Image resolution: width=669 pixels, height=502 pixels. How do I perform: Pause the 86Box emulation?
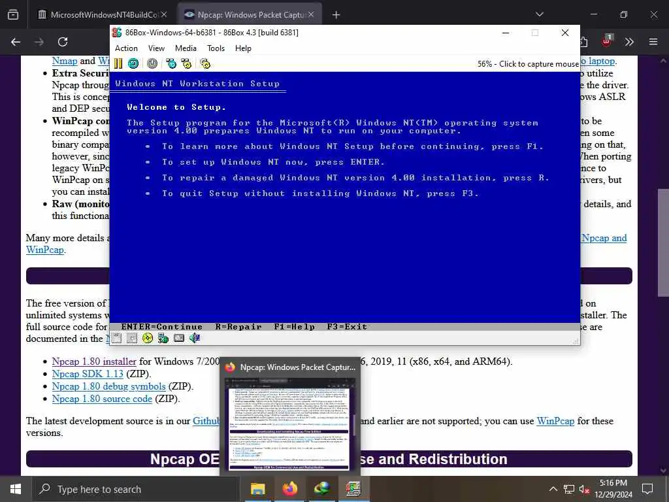(x=118, y=63)
